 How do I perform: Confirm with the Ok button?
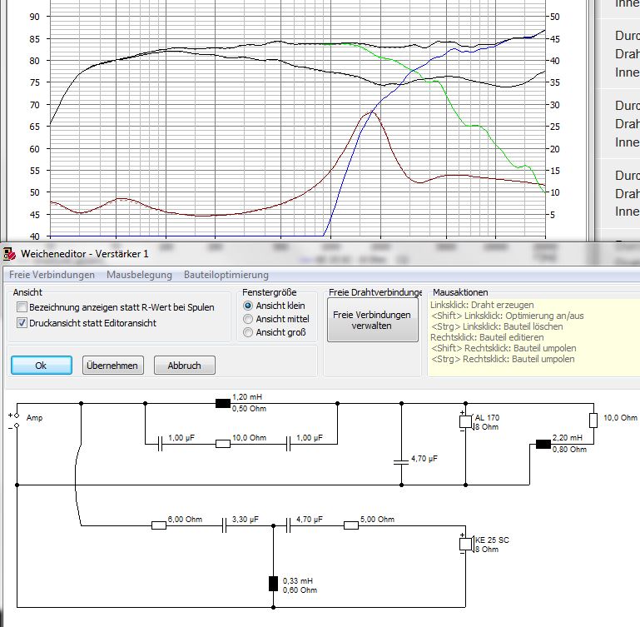click(x=42, y=366)
